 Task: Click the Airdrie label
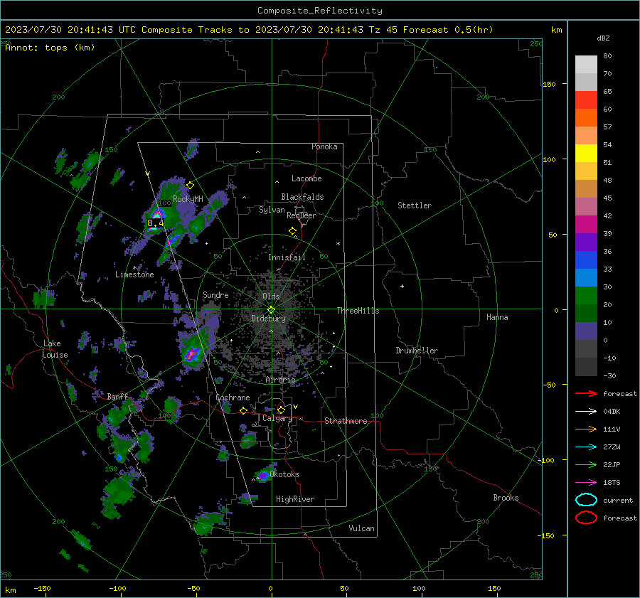point(280,380)
